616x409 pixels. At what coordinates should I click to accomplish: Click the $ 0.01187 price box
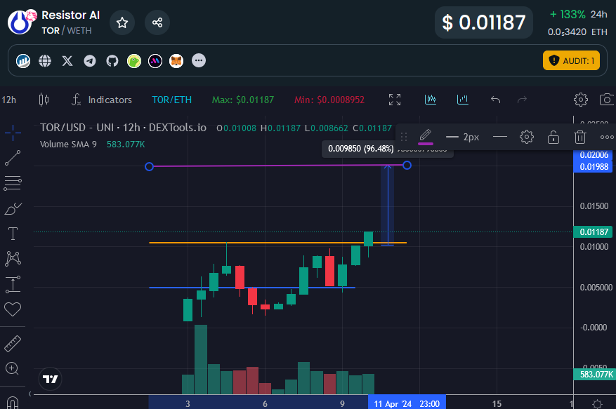tap(484, 22)
